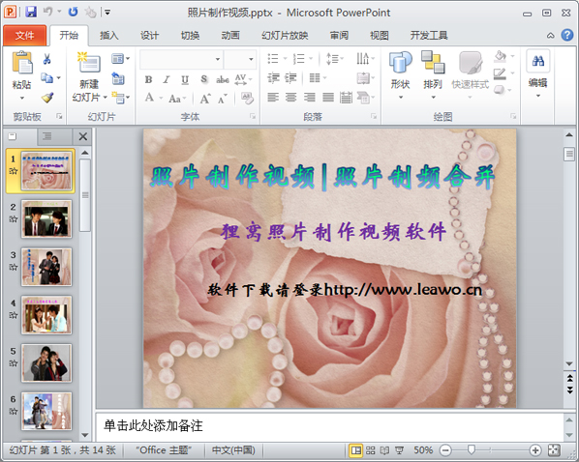The height and width of the screenshot is (462, 579).
Task: Open the Shapes gallery icon
Action: tap(400, 62)
